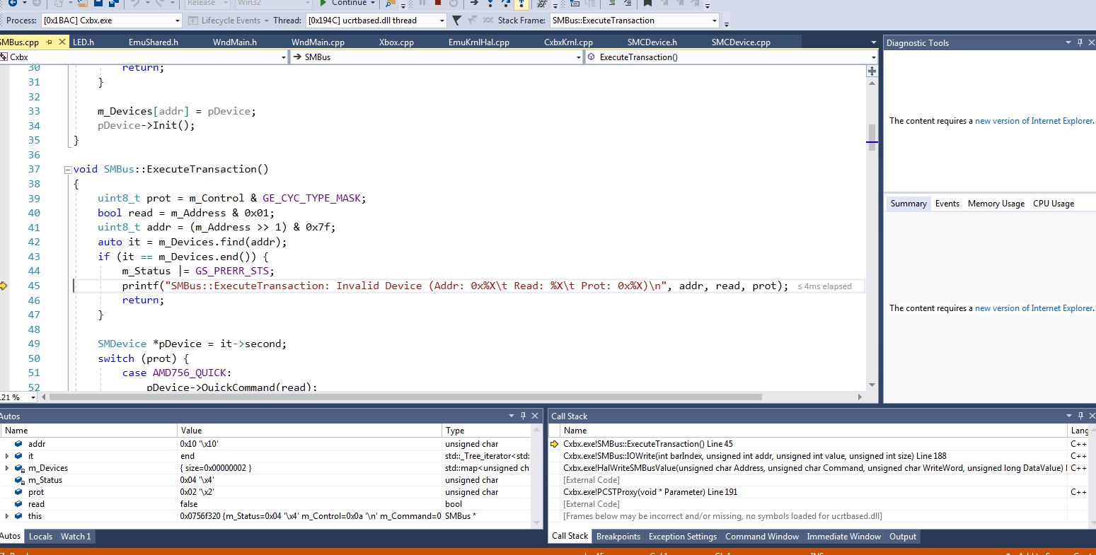Toggle auto-hide pin on Autos panel
This screenshot has height=555, width=1096.
(524, 416)
